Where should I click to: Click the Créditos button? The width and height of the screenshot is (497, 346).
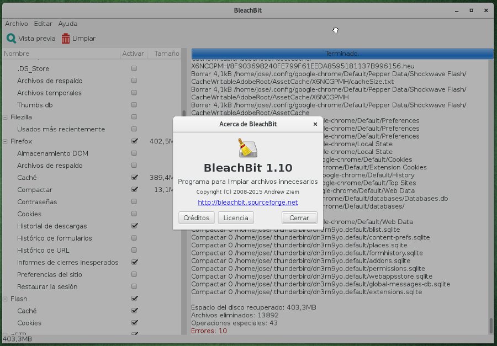[x=196, y=217]
